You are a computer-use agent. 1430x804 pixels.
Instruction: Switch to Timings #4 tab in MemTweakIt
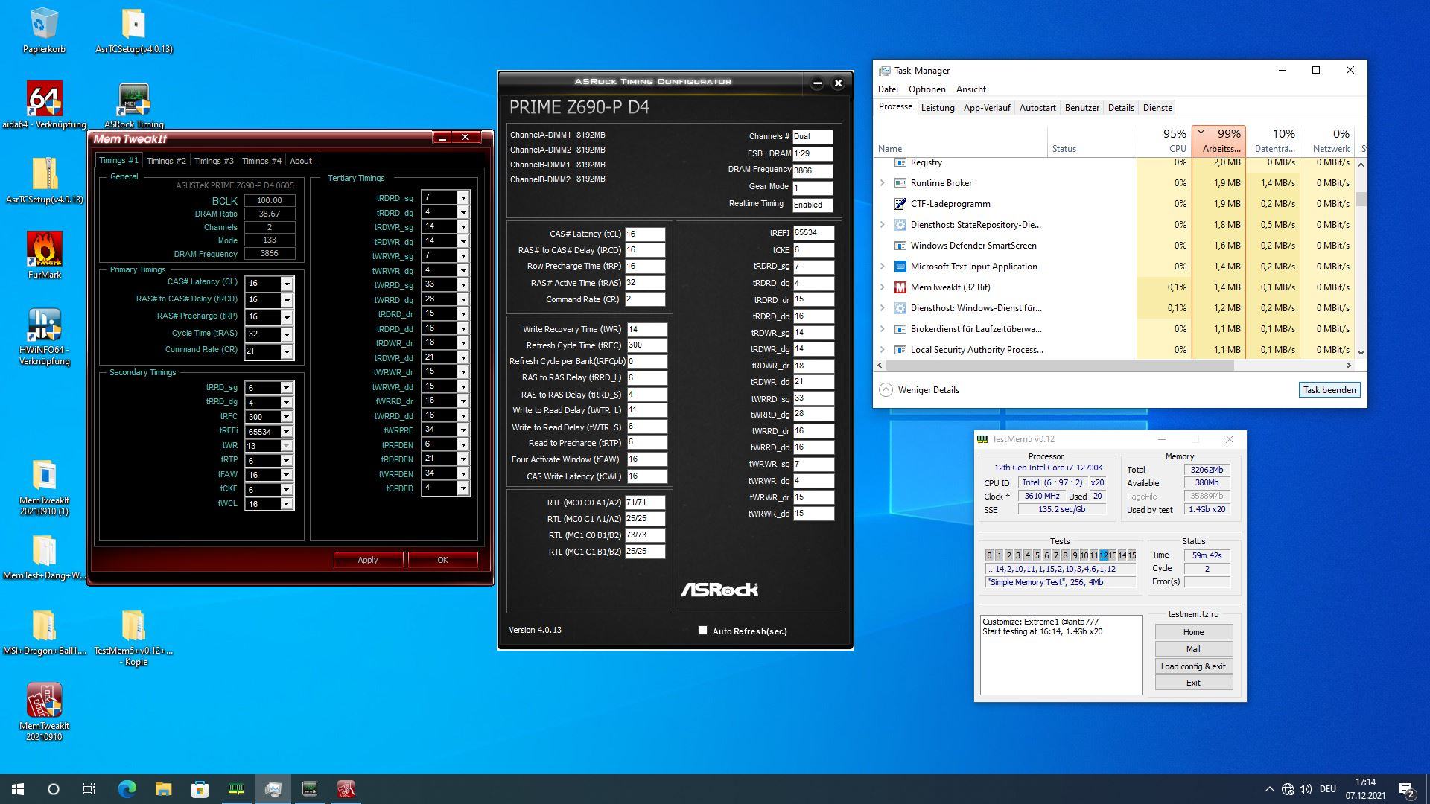point(261,161)
